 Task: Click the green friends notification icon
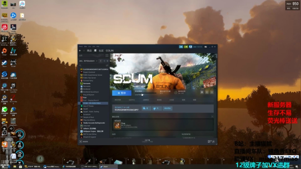click(186, 47)
